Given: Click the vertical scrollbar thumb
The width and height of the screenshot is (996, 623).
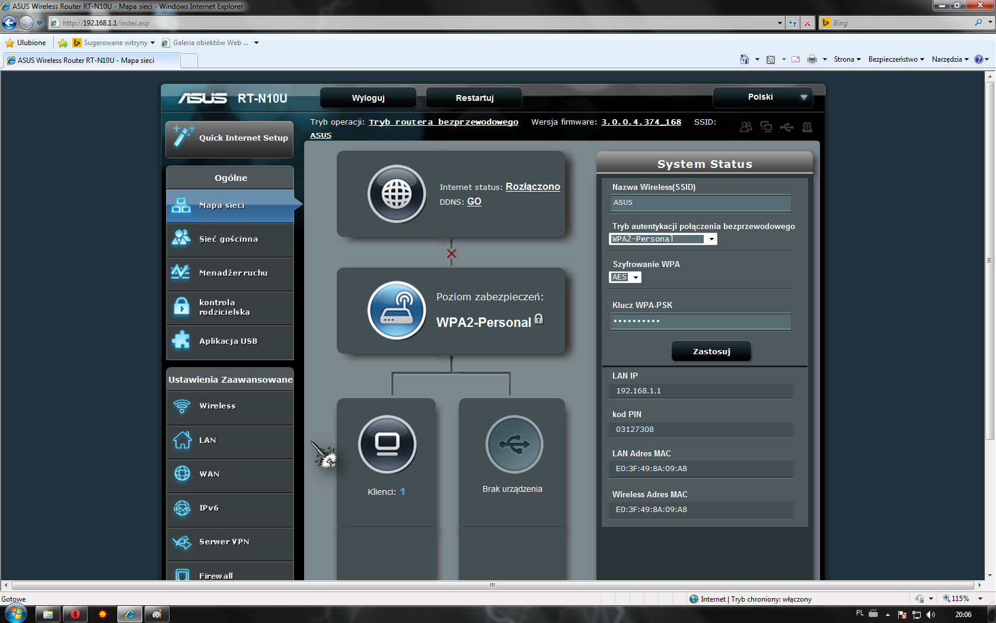Looking at the screenshot, I should tap(989, 260).
